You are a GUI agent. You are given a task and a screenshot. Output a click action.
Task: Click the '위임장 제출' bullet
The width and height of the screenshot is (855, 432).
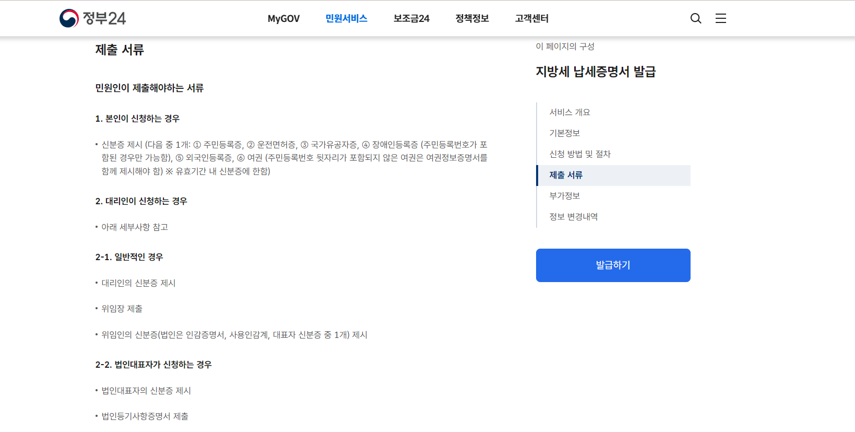point(122,309)
